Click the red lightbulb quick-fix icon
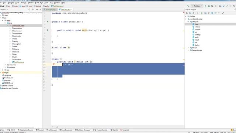Screen dimensions: 236x133 point(54,64)
